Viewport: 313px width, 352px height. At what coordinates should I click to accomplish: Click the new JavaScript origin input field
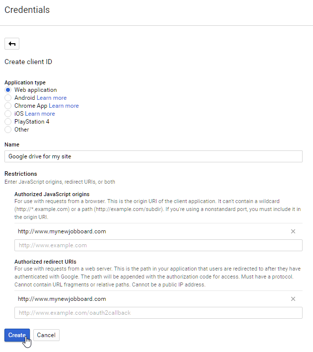(158, 245)
